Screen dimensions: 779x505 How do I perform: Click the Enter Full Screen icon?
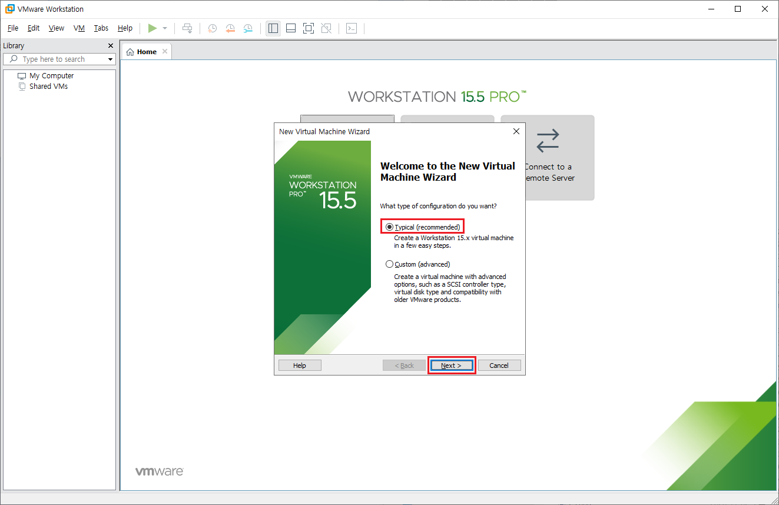click(x=309, y=28)
